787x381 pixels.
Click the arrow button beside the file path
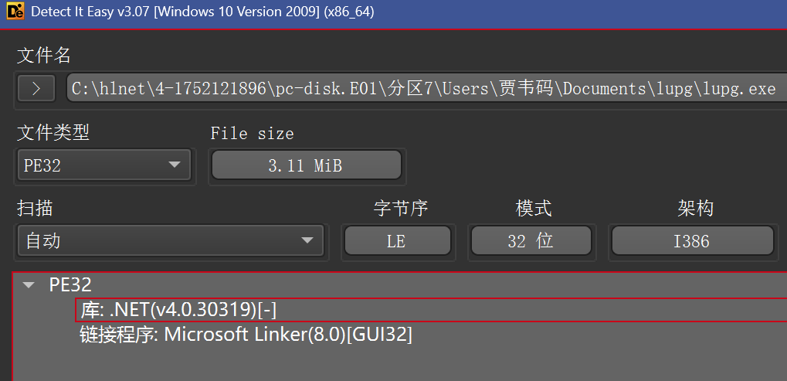coord(36,88)
